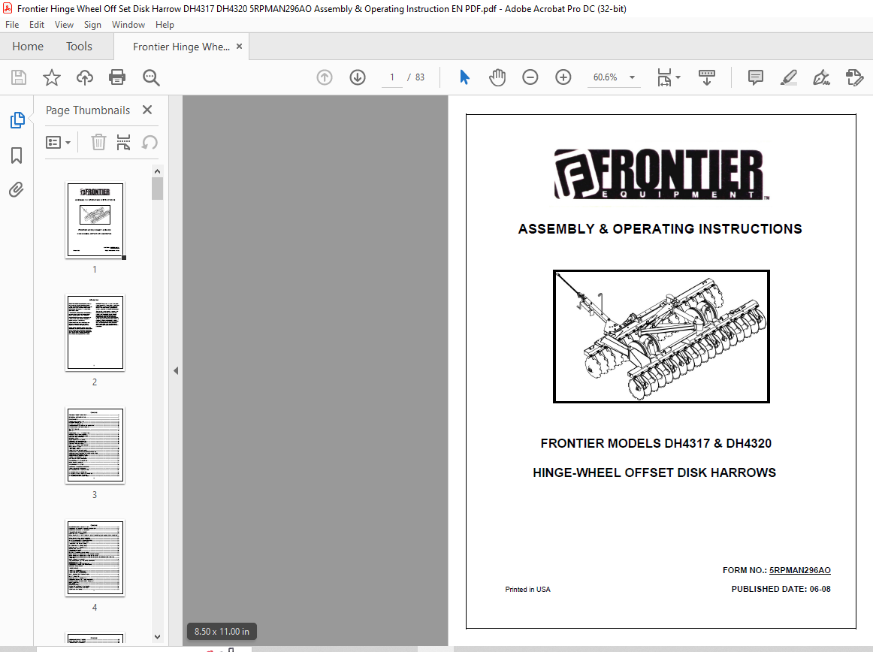Click Hinge-Wheel Offset Disk Harrows text

654,472
